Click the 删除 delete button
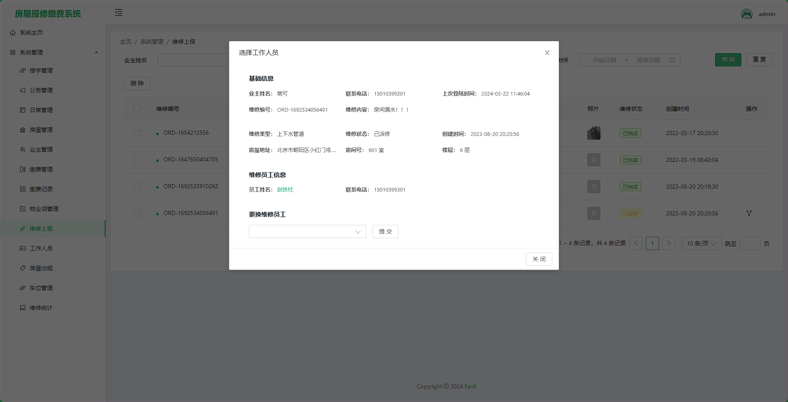 pyautogui.click(x=137, y=83)
